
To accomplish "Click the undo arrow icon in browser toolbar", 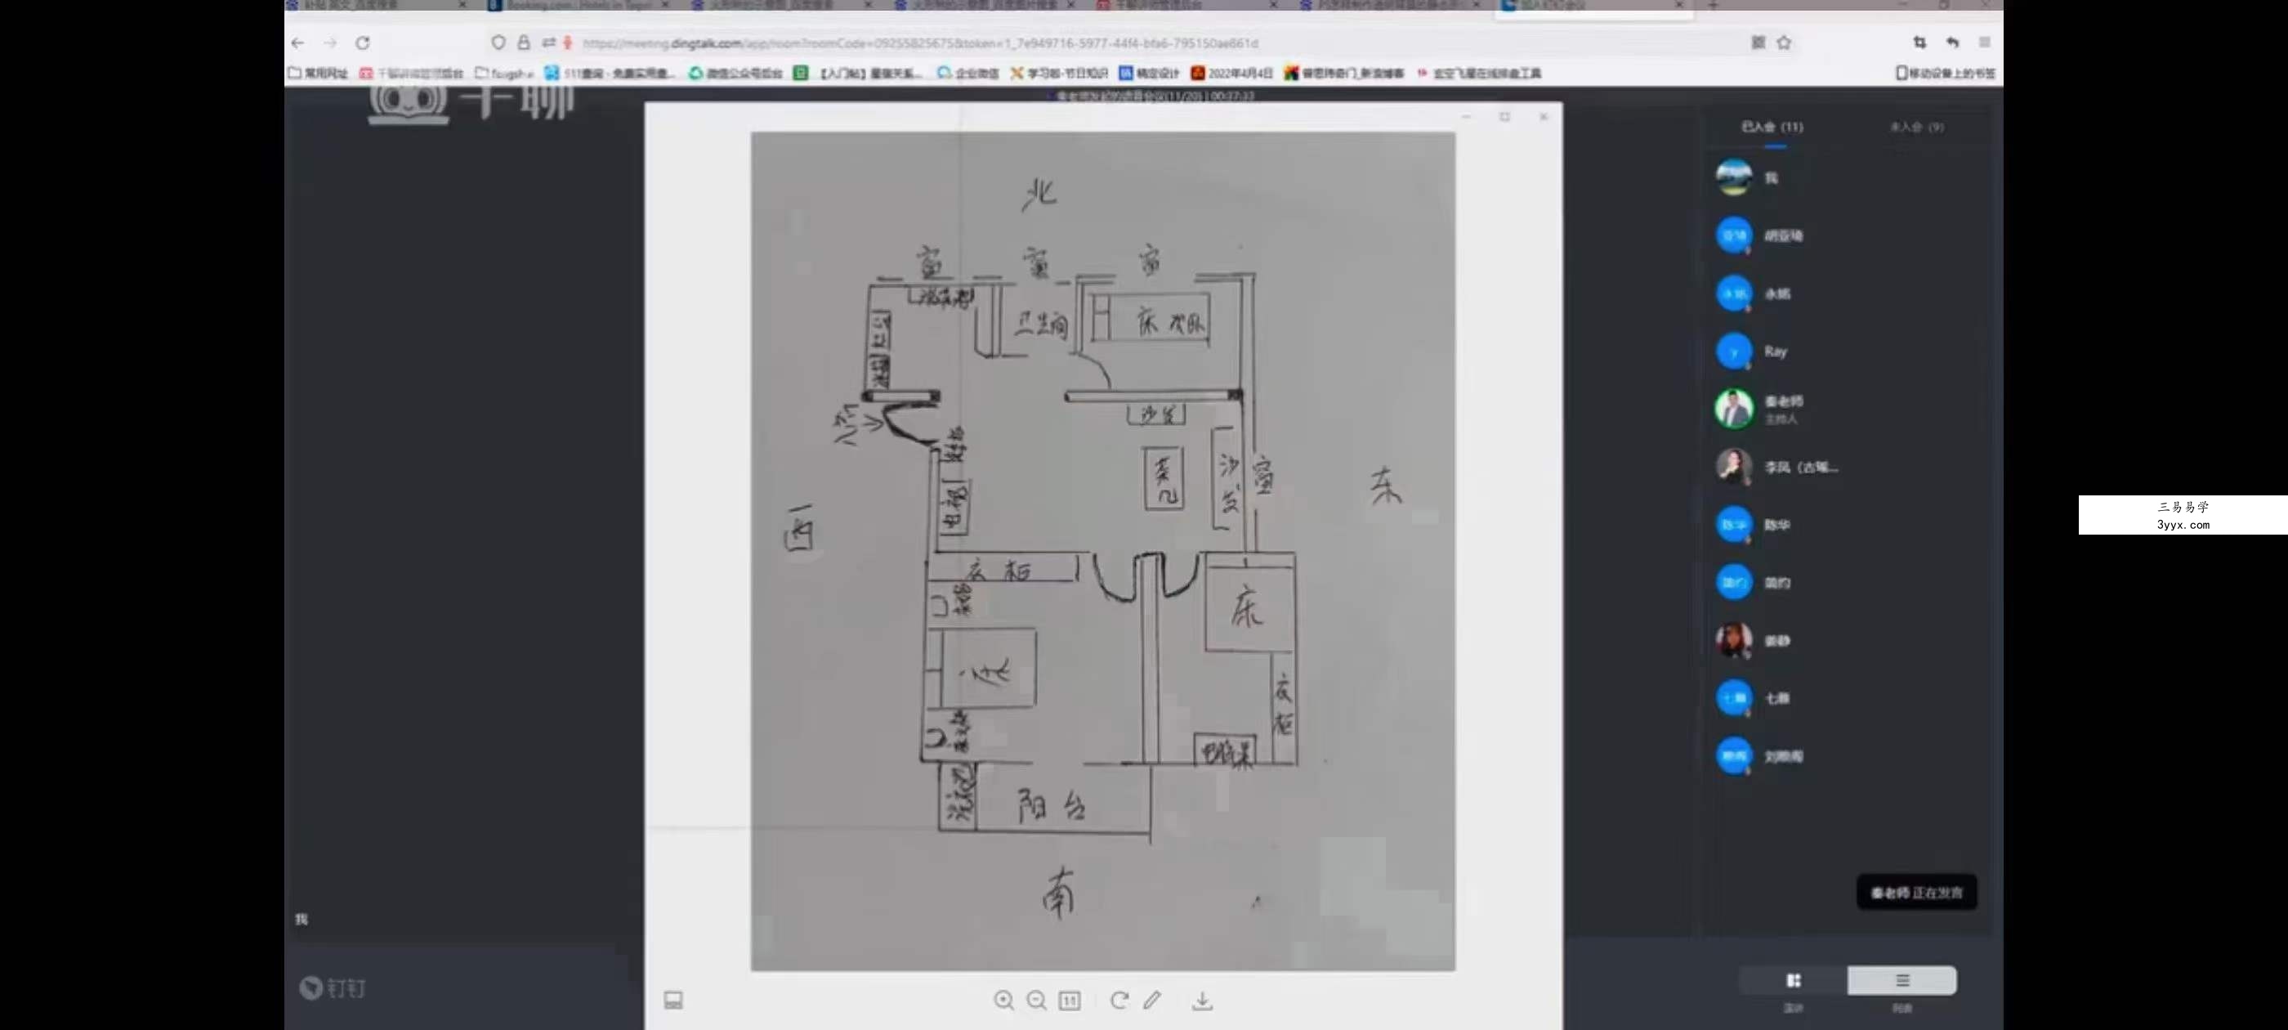I will pyautogui.click(x=1952, y=43).
